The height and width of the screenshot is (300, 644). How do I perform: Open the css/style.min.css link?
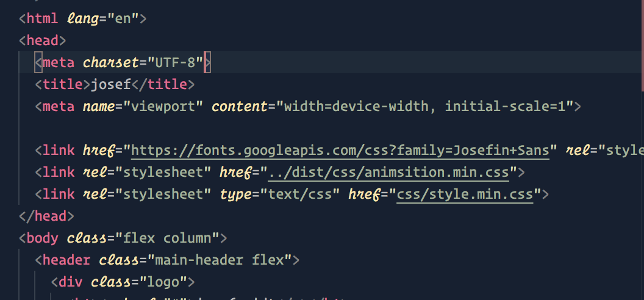click(x=465, y=194)
